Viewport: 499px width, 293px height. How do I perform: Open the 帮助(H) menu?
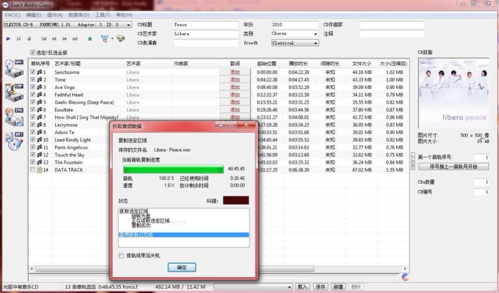point(124,15)
